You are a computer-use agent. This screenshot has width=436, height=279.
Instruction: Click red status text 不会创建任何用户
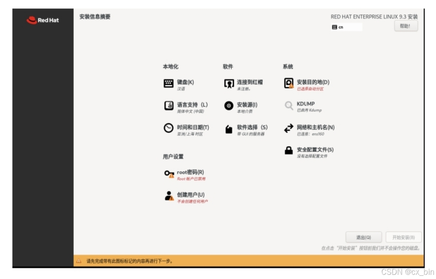192,201
